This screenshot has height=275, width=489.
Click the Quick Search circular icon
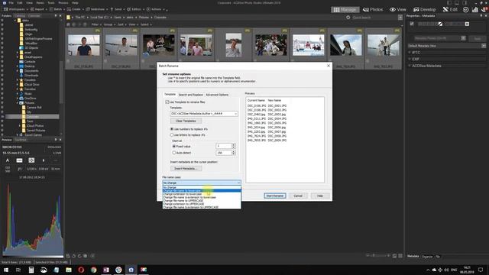click(348, 18)
